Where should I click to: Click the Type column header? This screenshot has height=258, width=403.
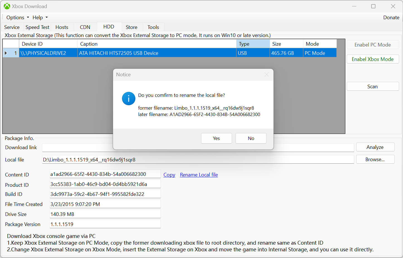253,44
